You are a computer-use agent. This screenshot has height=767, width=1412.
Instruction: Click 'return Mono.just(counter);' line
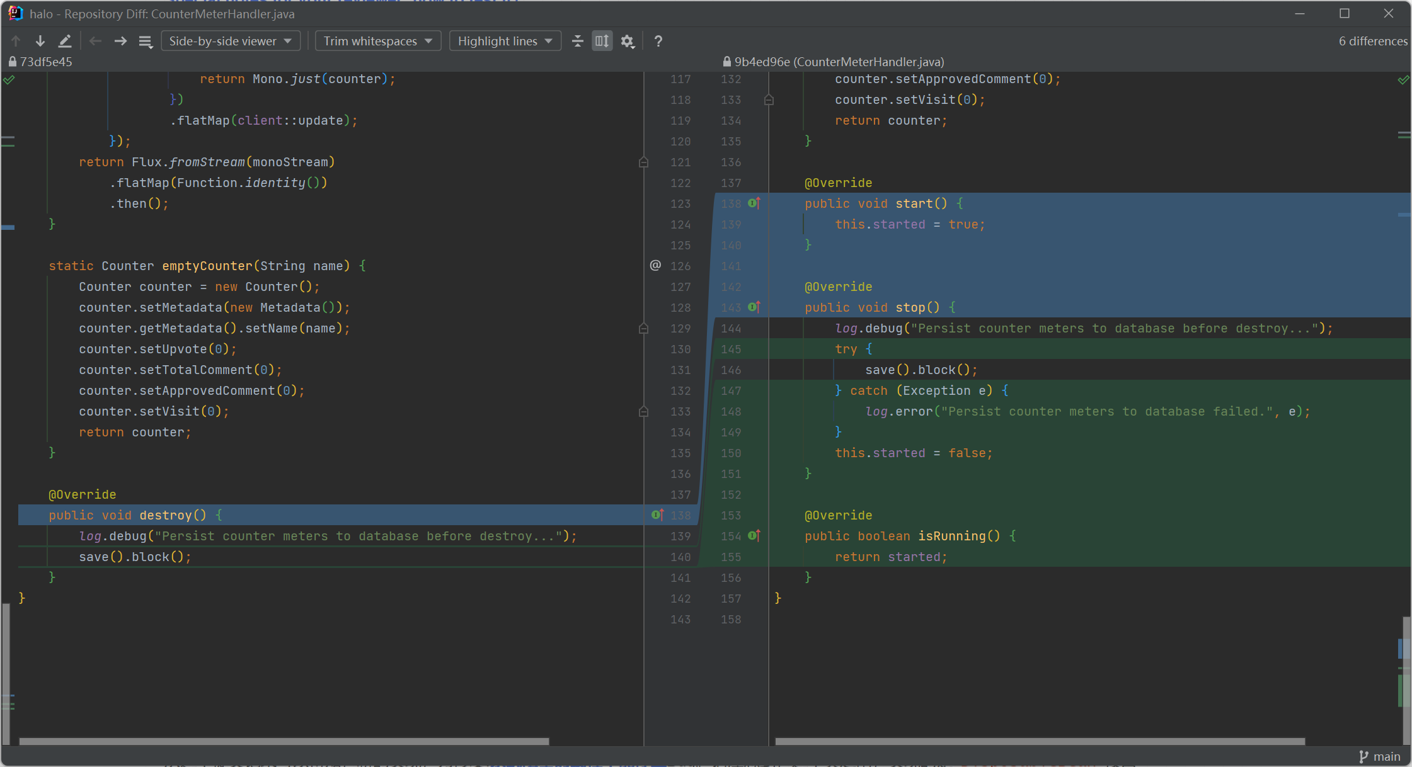click(297, 79)
